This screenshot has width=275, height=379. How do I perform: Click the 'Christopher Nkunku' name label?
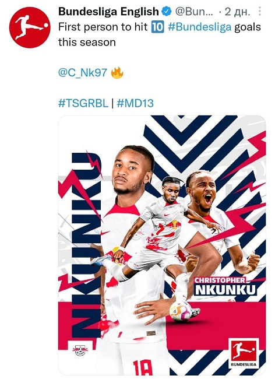point(225,286)
